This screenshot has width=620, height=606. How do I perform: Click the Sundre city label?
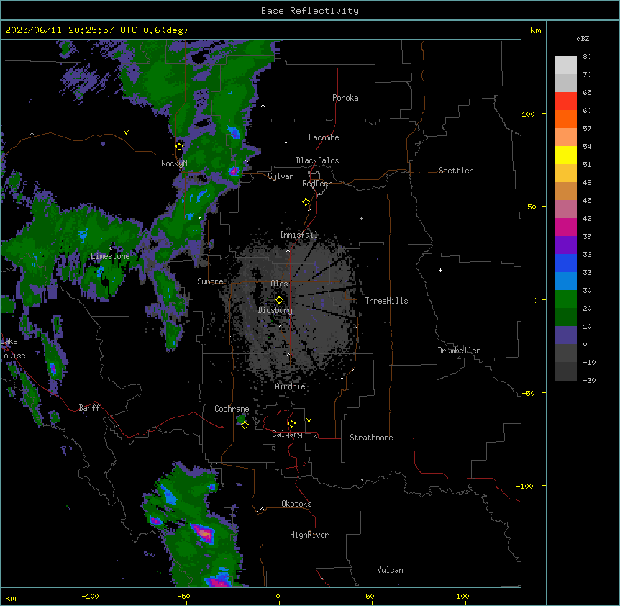(210, 281)
